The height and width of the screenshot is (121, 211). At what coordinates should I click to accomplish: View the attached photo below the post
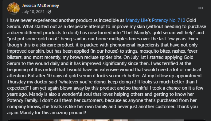click(x=107, y=120)
